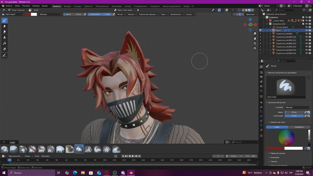Select the Draw brush tool in toolbar
This screenshot has width=313, height=176.
[4, 21]
